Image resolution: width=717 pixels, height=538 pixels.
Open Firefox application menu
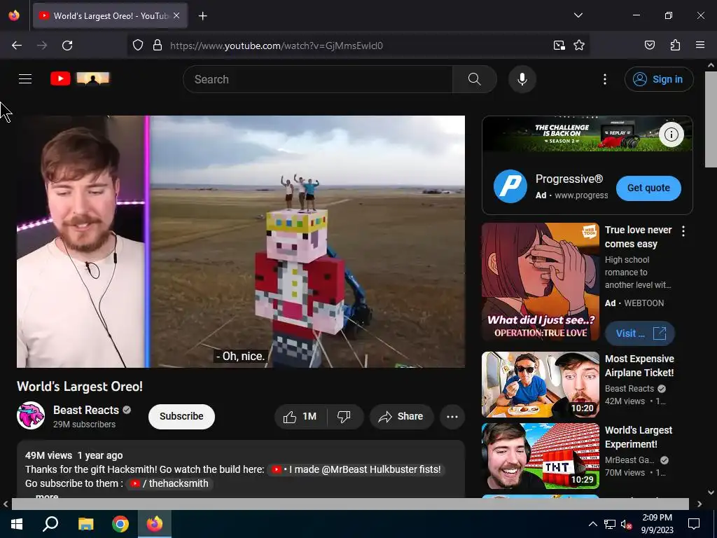(700, 45)
